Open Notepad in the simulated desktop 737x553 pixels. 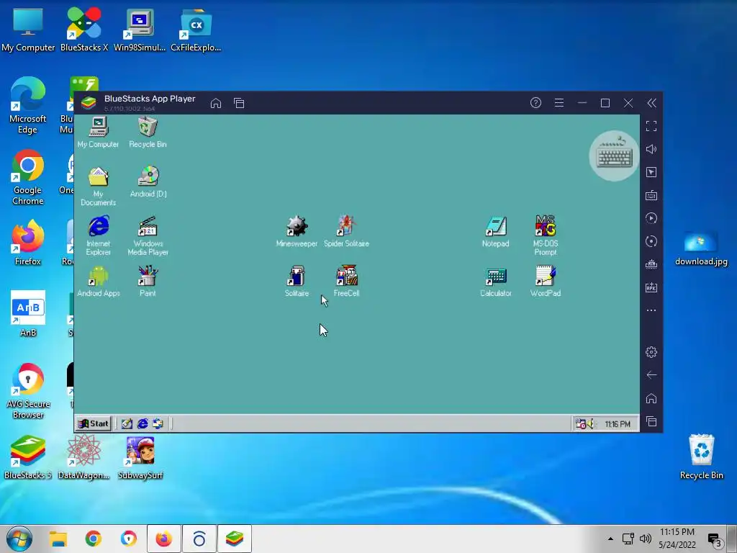pos(495,231)
